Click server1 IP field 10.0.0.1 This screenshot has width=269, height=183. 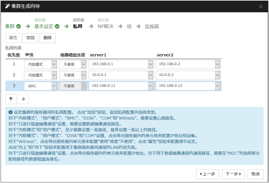119,75
